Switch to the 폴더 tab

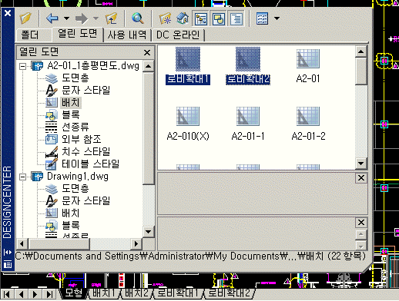click(30, 35)
